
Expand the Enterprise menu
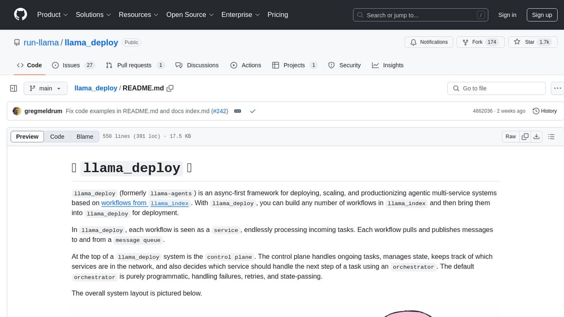[241, 15]
